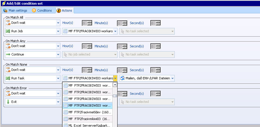Open the Conditions tab
260x127 pixels.
pos(42,10)
